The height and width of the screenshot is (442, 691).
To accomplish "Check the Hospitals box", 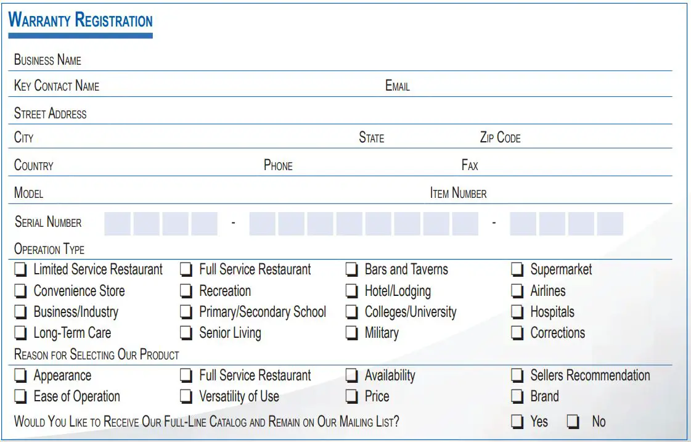I will [518, 312].
